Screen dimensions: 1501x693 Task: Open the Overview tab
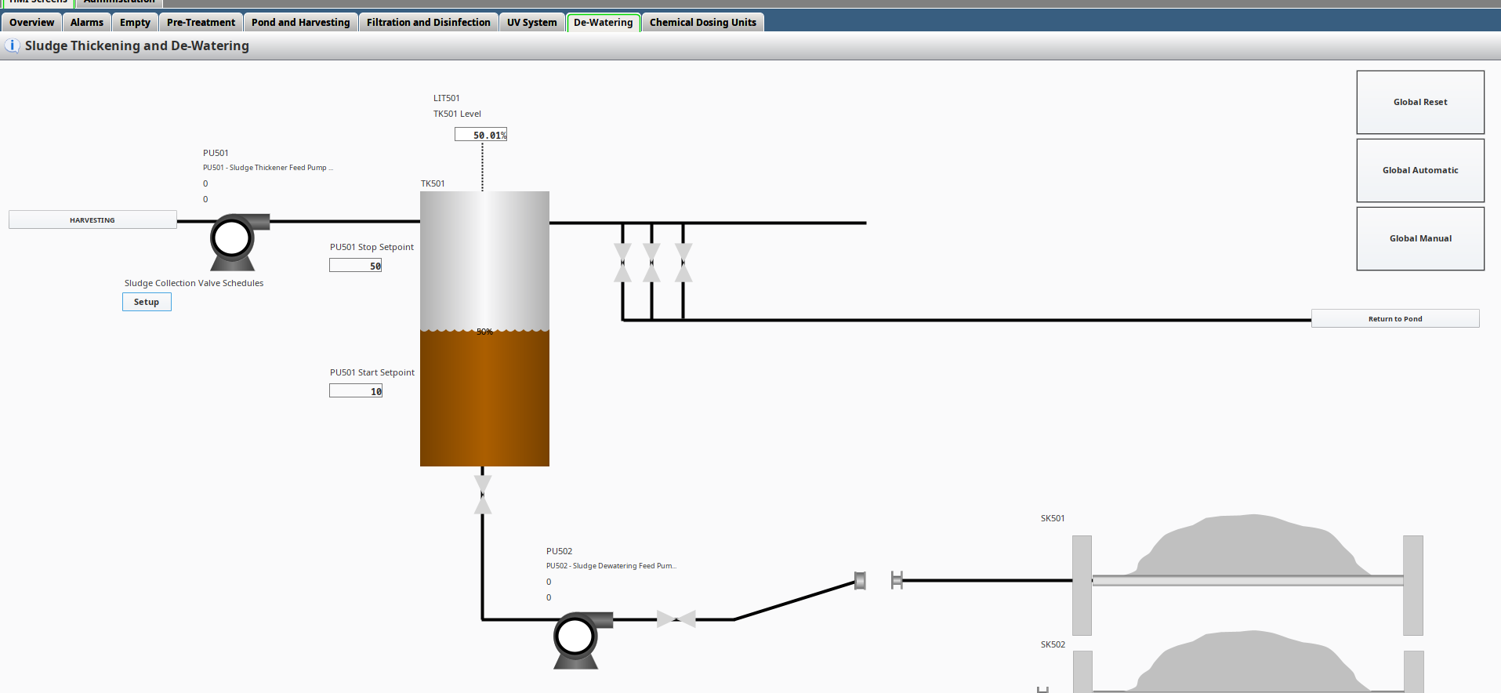pyautogui.click(x=32, y=22)
